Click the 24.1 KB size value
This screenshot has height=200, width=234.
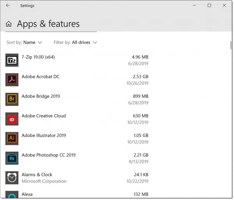(x=141, y=175)
